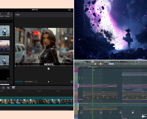
Task: Click the video editor timeline horizontal scrollbar
Action: click(34, 110)
